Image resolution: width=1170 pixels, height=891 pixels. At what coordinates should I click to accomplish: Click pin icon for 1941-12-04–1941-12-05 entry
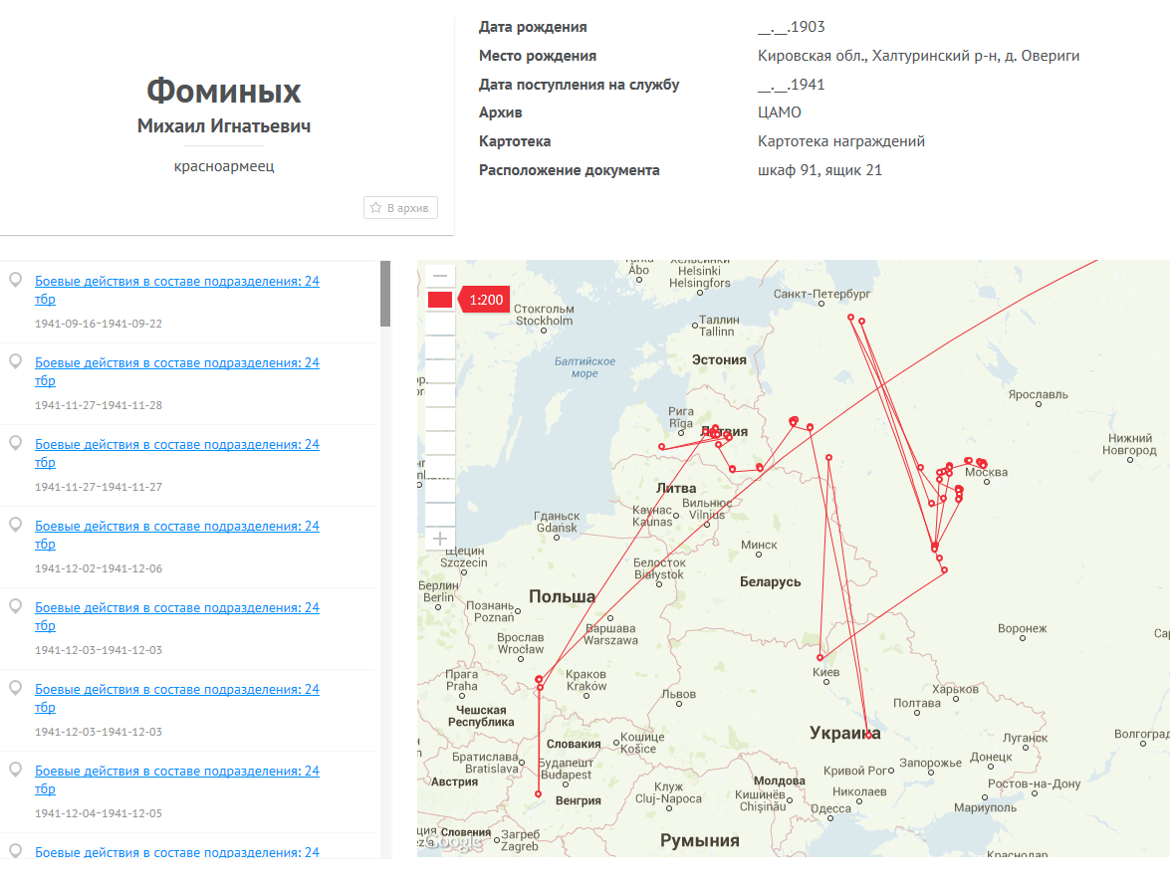tap(15, 771)
